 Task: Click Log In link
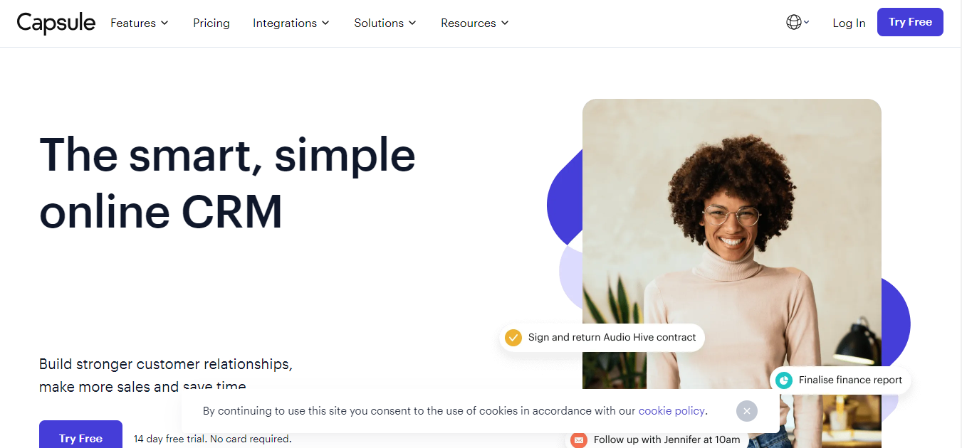(849, 23)
